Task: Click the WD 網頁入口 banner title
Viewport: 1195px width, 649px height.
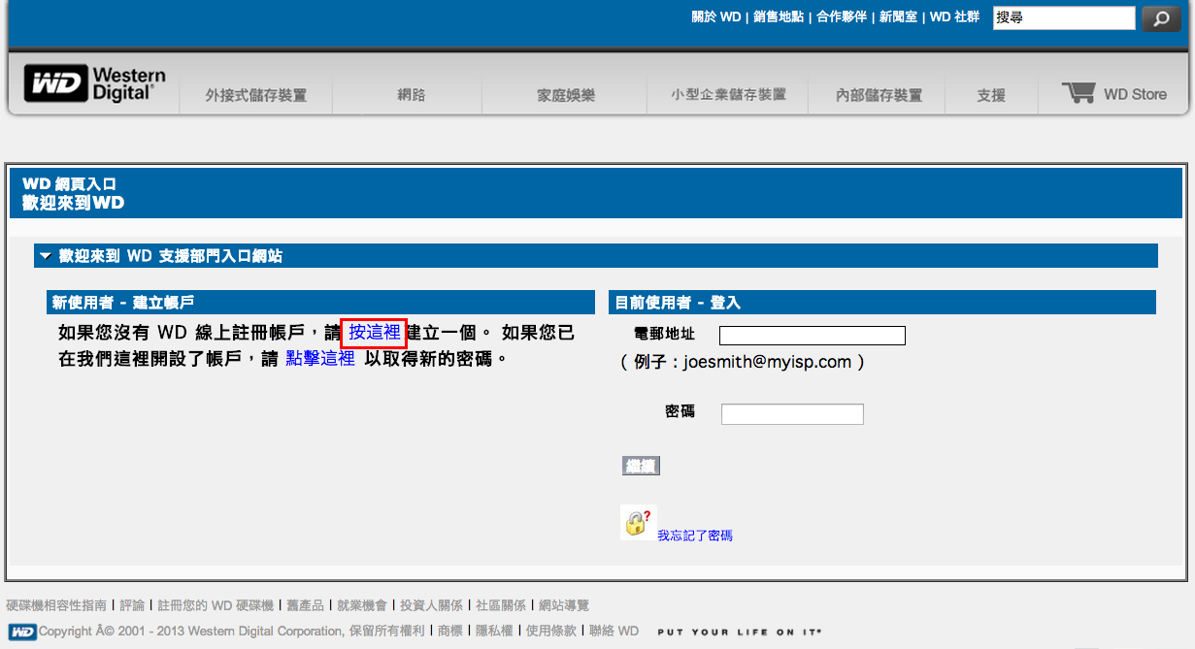Action: pos(69,183)
